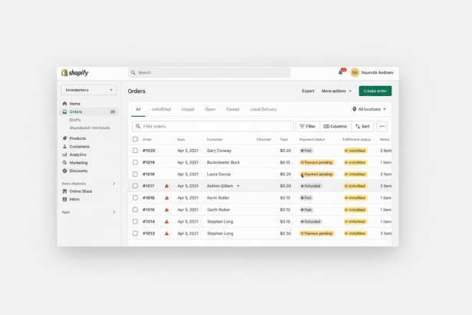
Task: Open the Home icon in sidebar
Action: [64, 103]
